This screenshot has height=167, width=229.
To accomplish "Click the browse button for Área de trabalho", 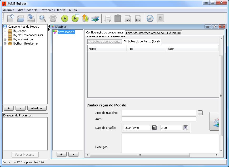I will click(x=200, y=113).
